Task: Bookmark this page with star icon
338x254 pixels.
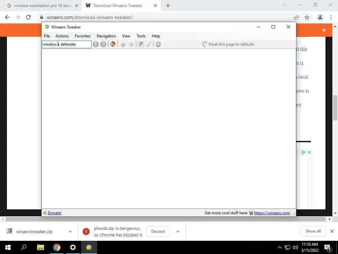Action: pos(307,17)
